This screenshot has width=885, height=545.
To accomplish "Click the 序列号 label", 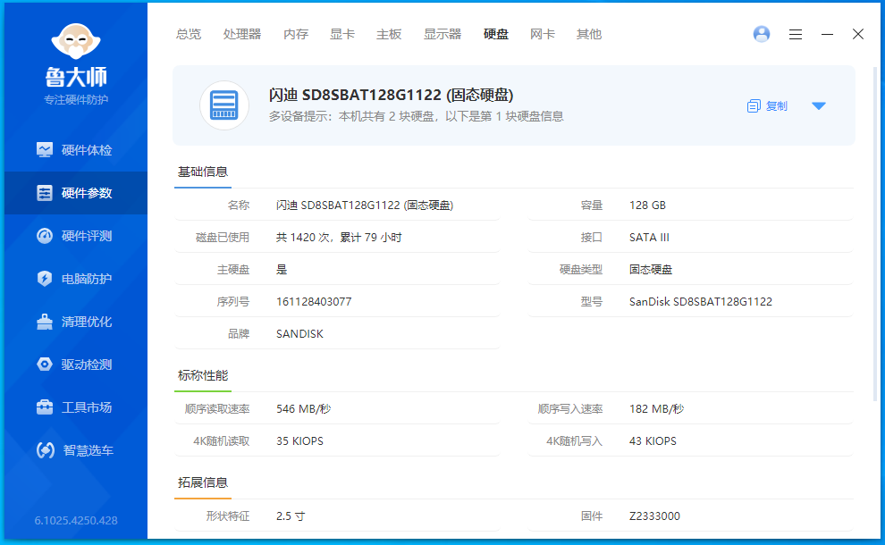I will click(233, 302).
